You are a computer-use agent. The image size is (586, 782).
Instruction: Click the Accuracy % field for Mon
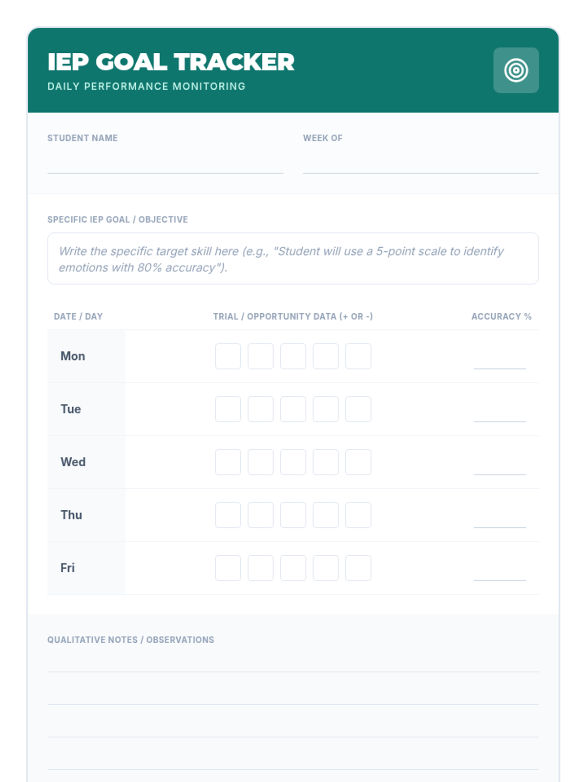tap(500, 360)
